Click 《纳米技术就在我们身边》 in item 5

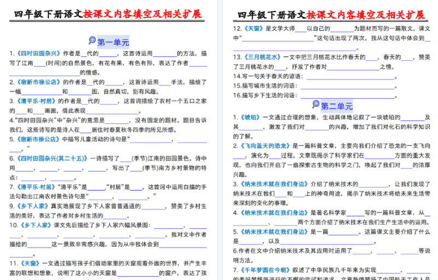click(273, 232)
